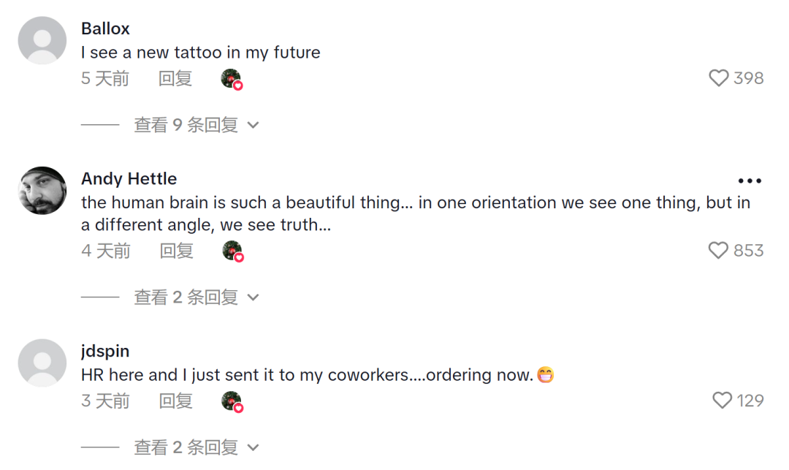This screenshot has height=470, width=789.
Task: Like Ballox's comment with the heart icon
Action: coord(718,77)
